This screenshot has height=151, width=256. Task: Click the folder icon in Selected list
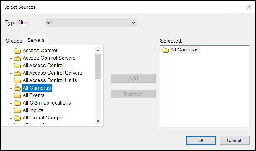coord(165,50)
